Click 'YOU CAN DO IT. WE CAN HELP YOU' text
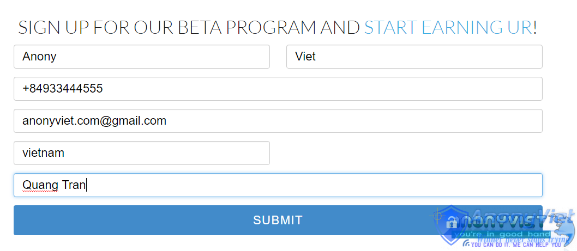Image resolution: width=577 pixels, height=251 pixels. click(x=516, y=244)
